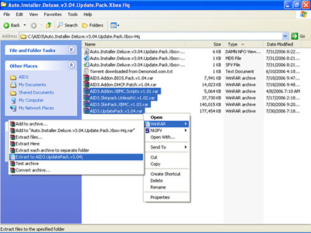Sort by Date Modified column header
Viewport: 311px width, 233px height.
point(283,44)
